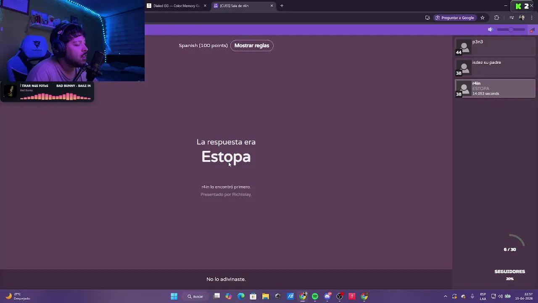Click the Mostrar reglas button
The width and height of the screenshot is (538, 303).
(252, 45)
